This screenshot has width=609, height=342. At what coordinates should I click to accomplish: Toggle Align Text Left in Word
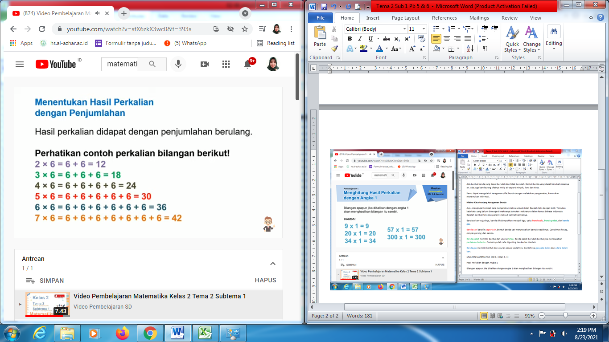point(436,39)
